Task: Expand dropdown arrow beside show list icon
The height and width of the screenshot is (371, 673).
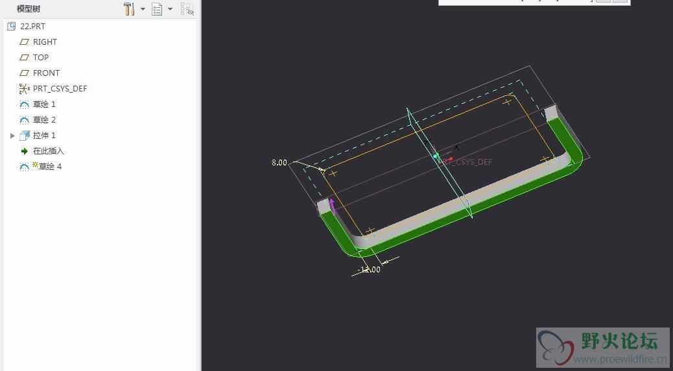Action: point(170,9)
